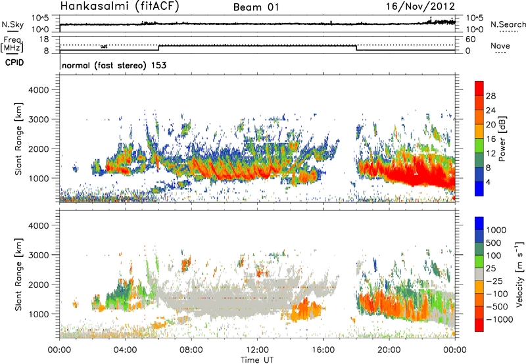Click the -100 label on the velocity colorbar
This screenshot has height=364, width=526.
[497, 294]
